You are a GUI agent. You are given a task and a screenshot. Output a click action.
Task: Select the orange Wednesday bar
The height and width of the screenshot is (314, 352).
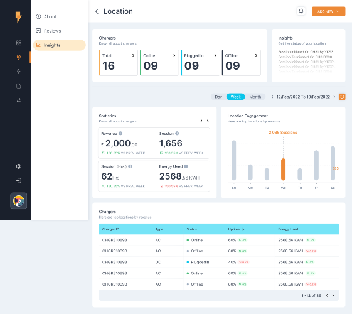click(x=284, y=170)
